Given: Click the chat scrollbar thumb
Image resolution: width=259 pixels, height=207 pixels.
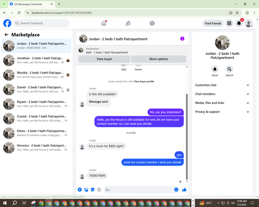Looking at the screenshot, I should [x=186, y=137].
